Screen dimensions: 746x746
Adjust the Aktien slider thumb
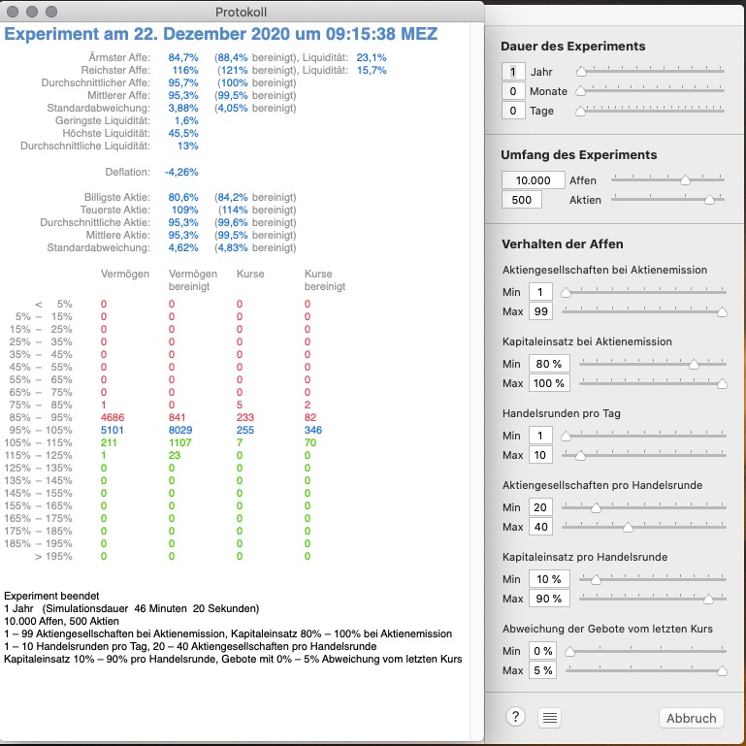point(709,200)
